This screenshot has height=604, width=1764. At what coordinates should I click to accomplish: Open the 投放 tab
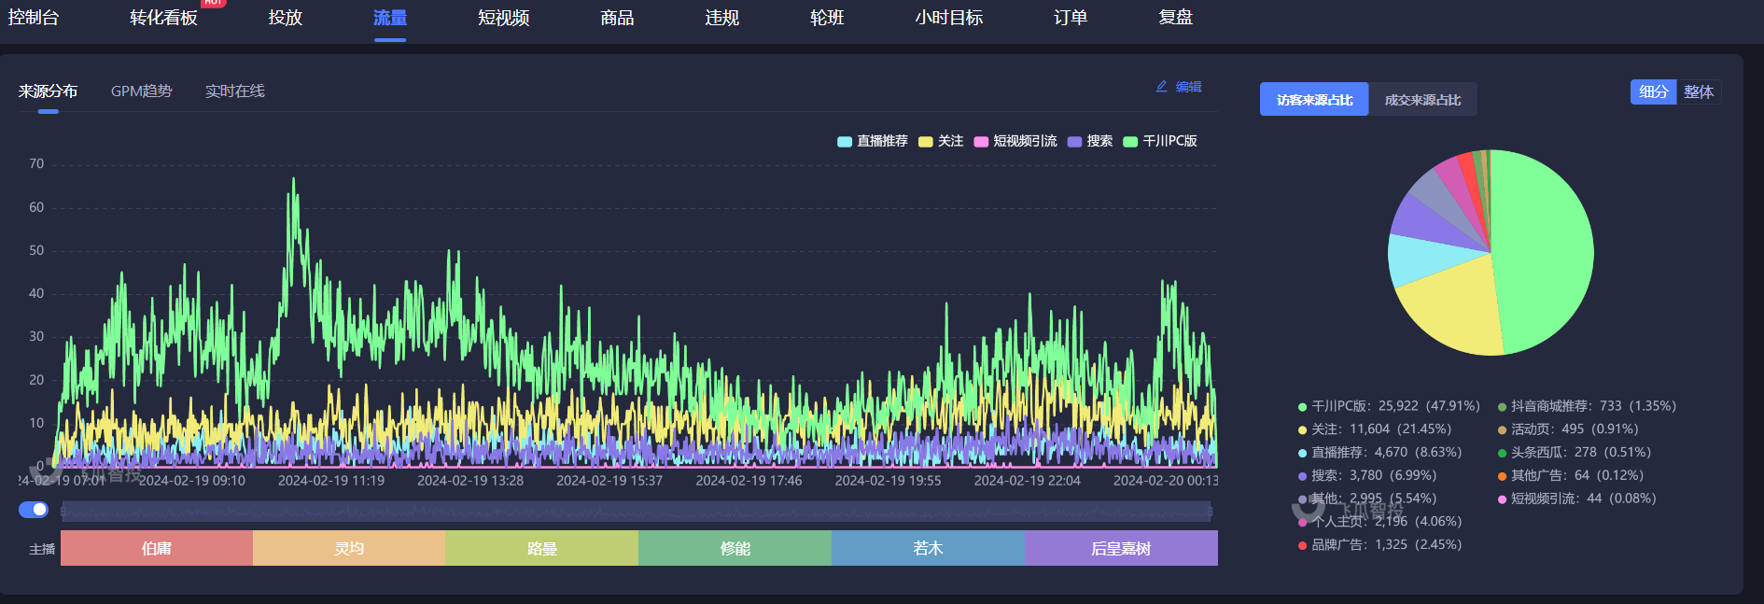tap(285, 18)
